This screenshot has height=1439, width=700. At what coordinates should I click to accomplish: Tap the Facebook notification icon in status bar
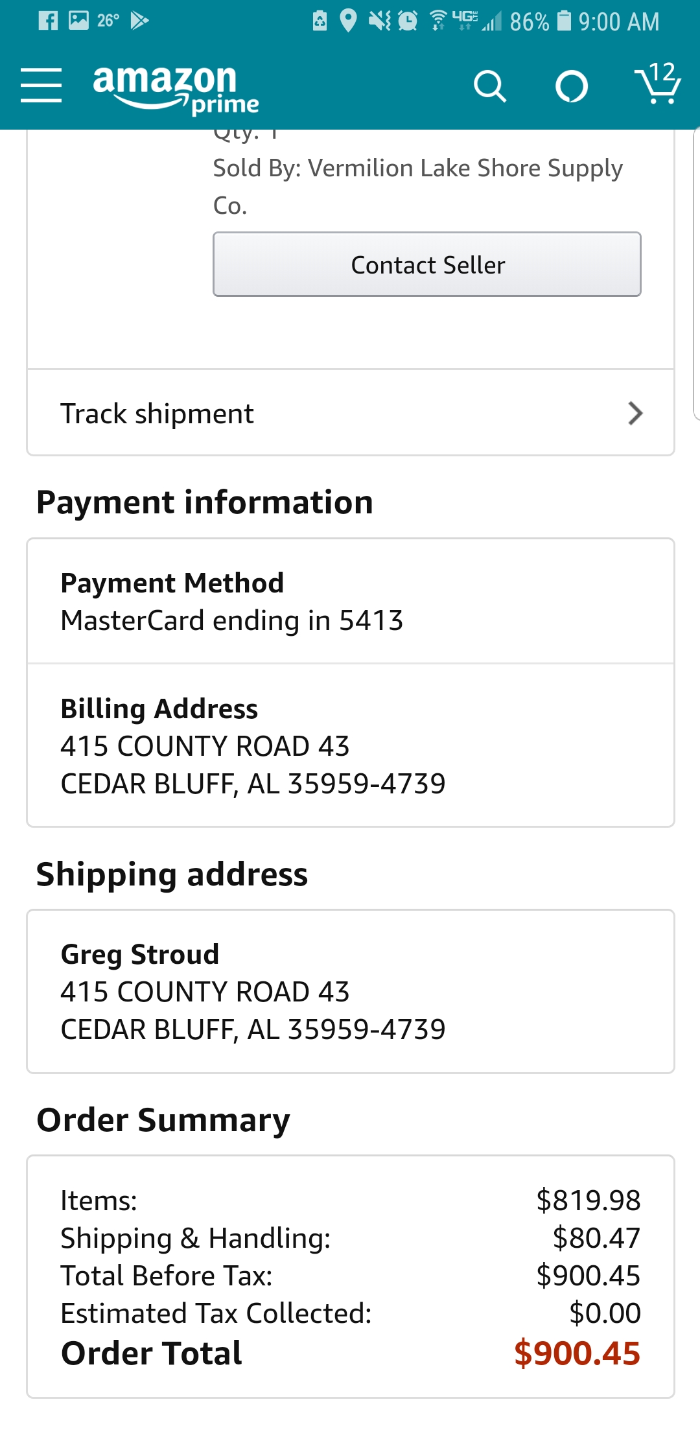point(48,21)
